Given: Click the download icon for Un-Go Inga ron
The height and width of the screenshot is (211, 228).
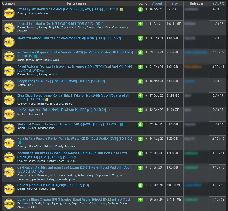Looking at the screenshot, I should (140, 110).
